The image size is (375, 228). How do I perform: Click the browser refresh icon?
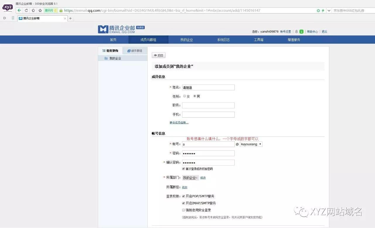[x=26, y=10]
